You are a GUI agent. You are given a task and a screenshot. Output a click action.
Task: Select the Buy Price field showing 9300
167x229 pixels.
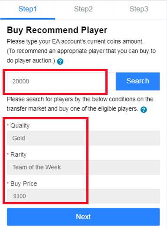[83, 196]
